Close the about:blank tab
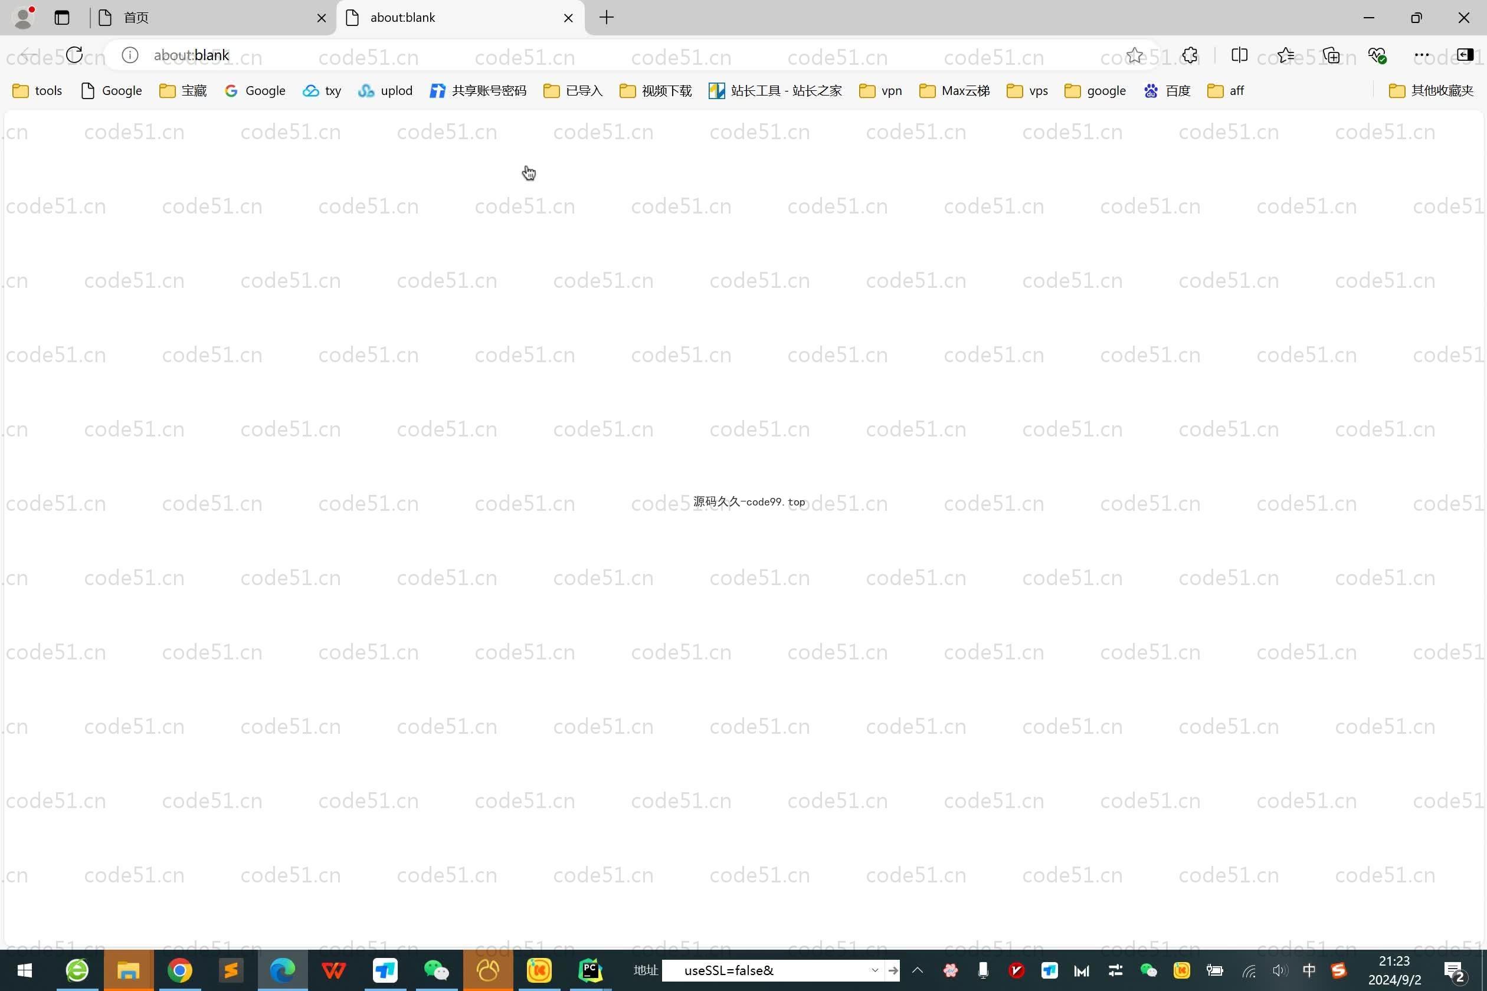 click(568, 18)
